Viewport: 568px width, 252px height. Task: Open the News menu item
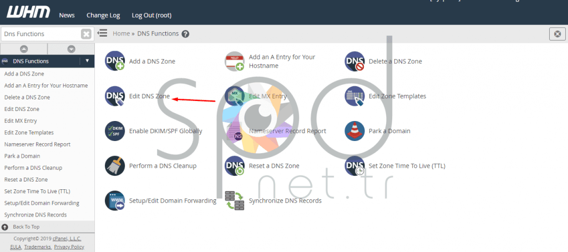(67, 15)
